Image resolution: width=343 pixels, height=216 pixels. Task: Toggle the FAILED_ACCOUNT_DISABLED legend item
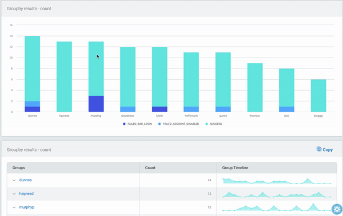(x=179, y=124)
